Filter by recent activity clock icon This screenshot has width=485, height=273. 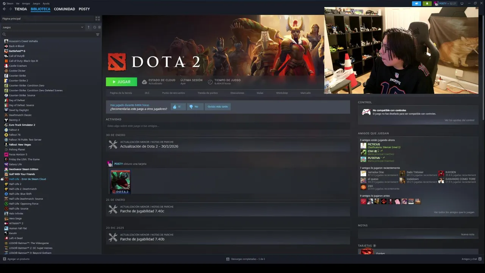click(94, 27)
